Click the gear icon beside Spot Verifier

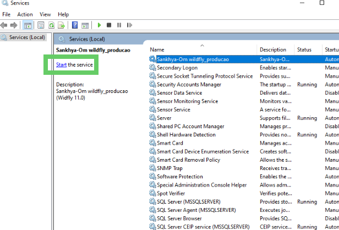pyautogui.click(x=152, y=193)
